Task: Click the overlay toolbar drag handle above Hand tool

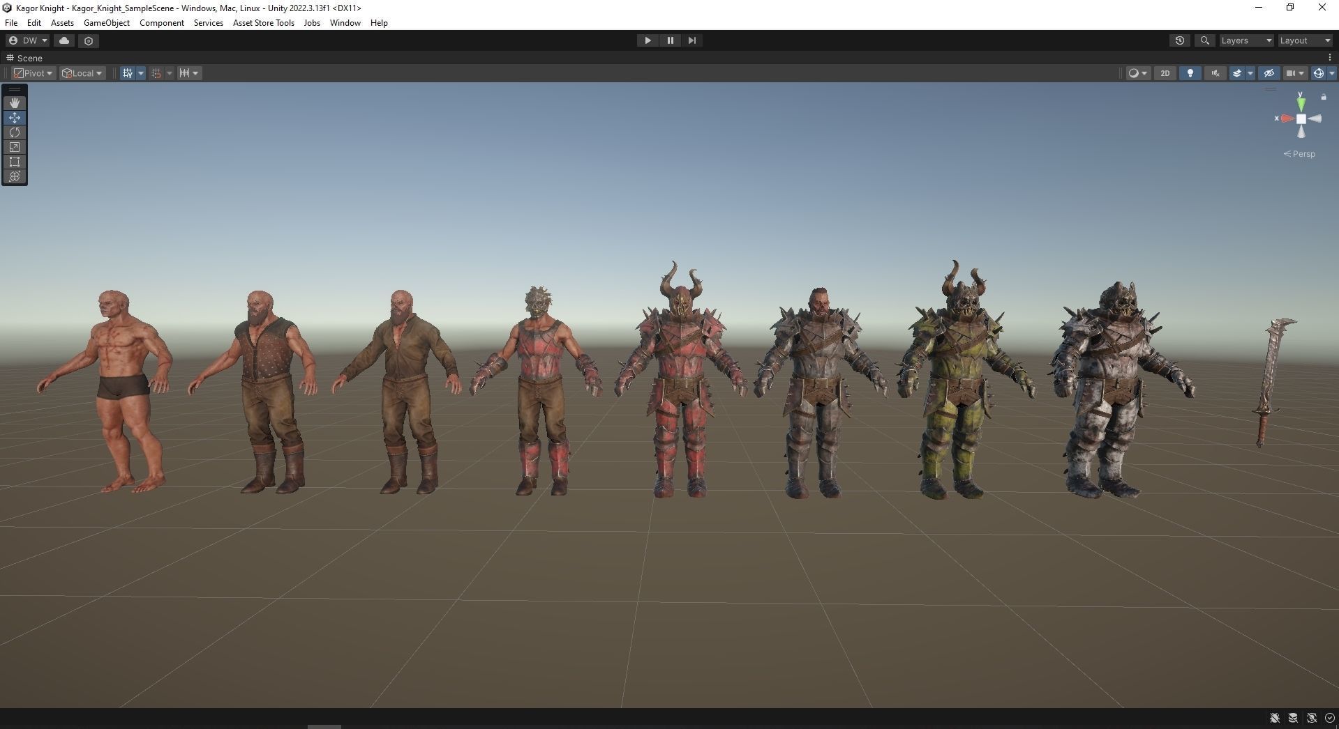Action: (x=15, y=90)
